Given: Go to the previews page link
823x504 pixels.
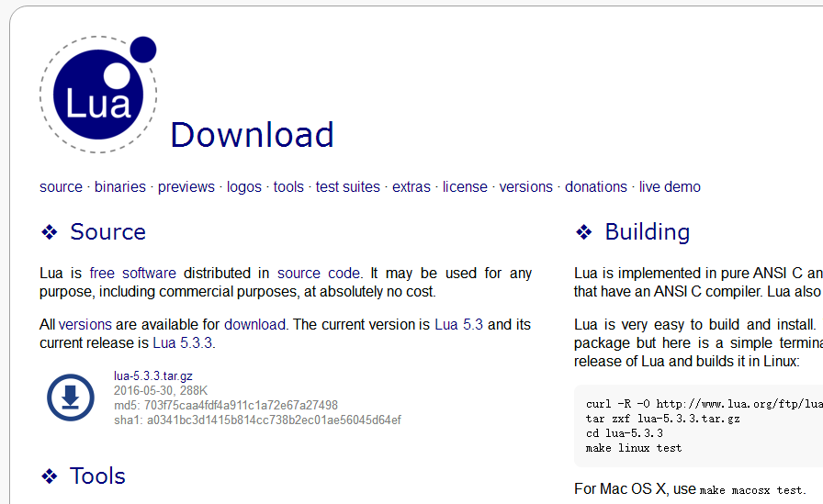Looking at the screenshot, I should tap(186, 186).
